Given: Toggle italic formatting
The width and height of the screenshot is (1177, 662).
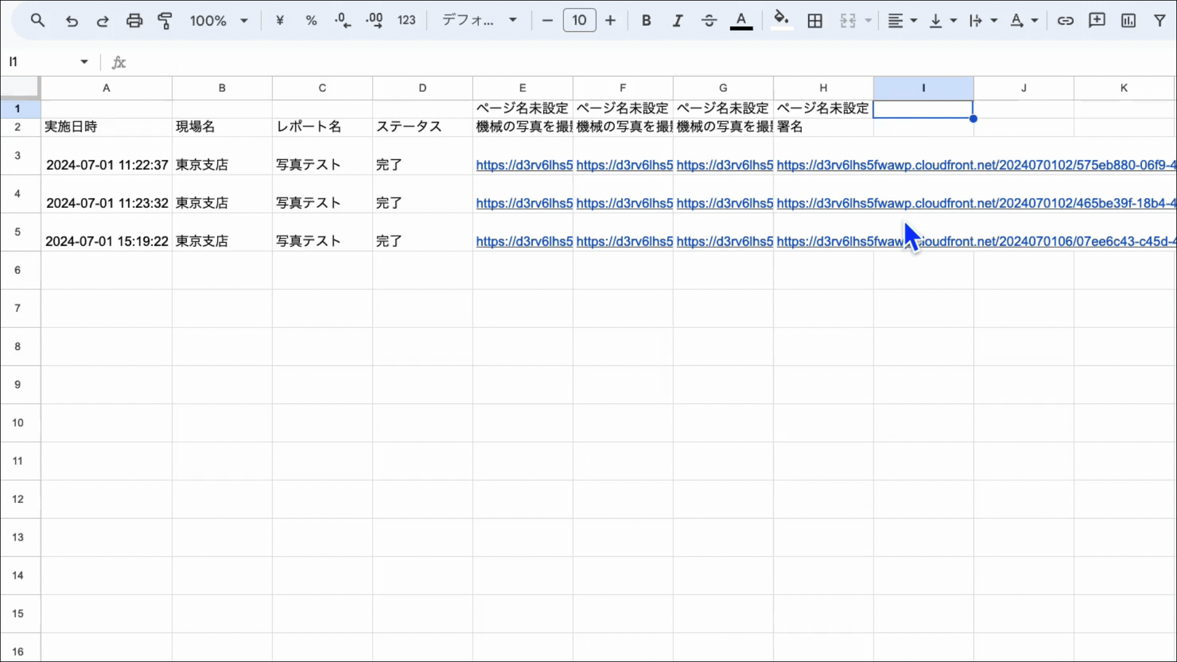Looking at the screenshot, I should tap(677, 21).
